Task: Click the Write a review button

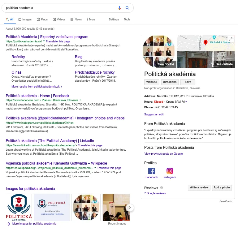Action: 199,187
